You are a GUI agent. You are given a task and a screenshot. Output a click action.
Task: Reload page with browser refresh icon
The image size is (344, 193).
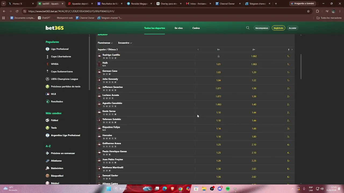(x=17, y=11)
